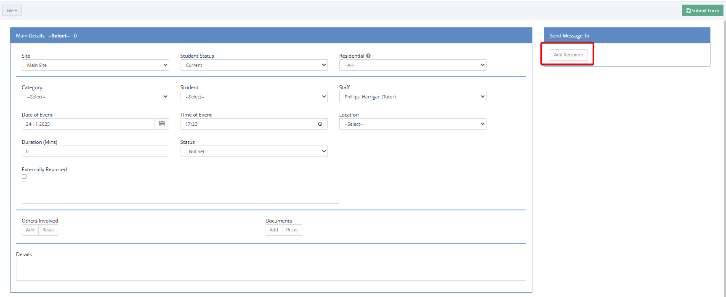Click inside the Details text area

coord(271,269)
